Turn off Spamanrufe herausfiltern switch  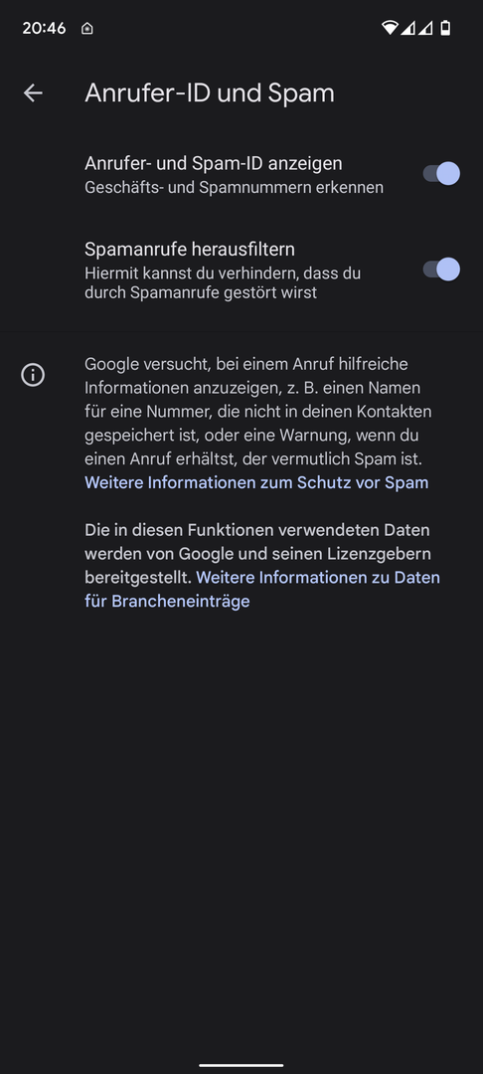point(441,269)
